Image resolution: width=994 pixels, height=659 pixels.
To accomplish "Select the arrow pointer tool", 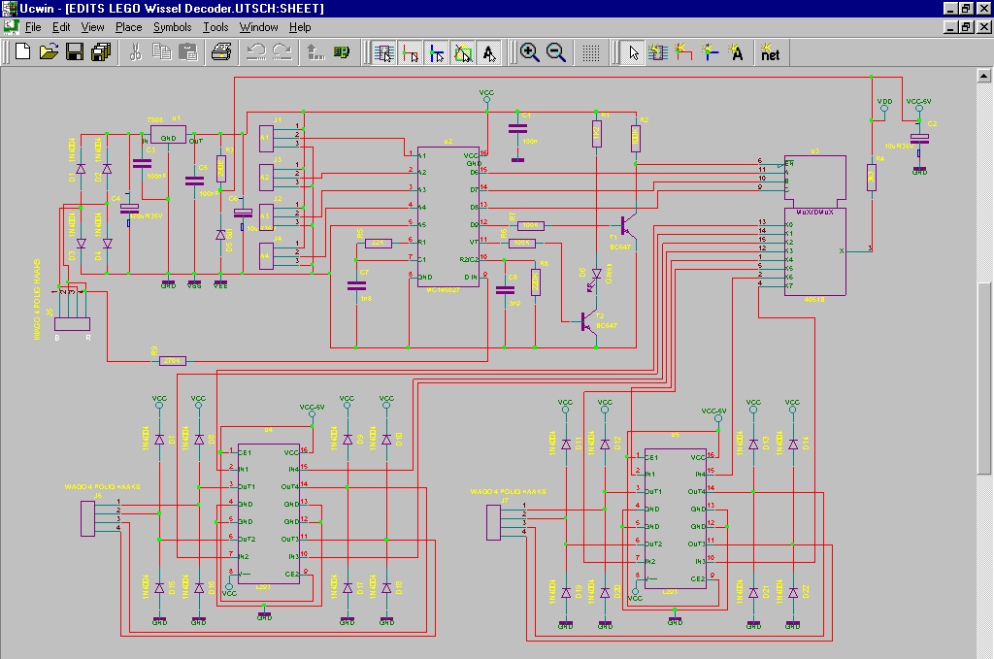I will click(x=632, y=52).
